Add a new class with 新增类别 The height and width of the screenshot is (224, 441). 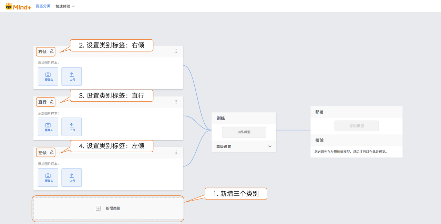[108, 208]
